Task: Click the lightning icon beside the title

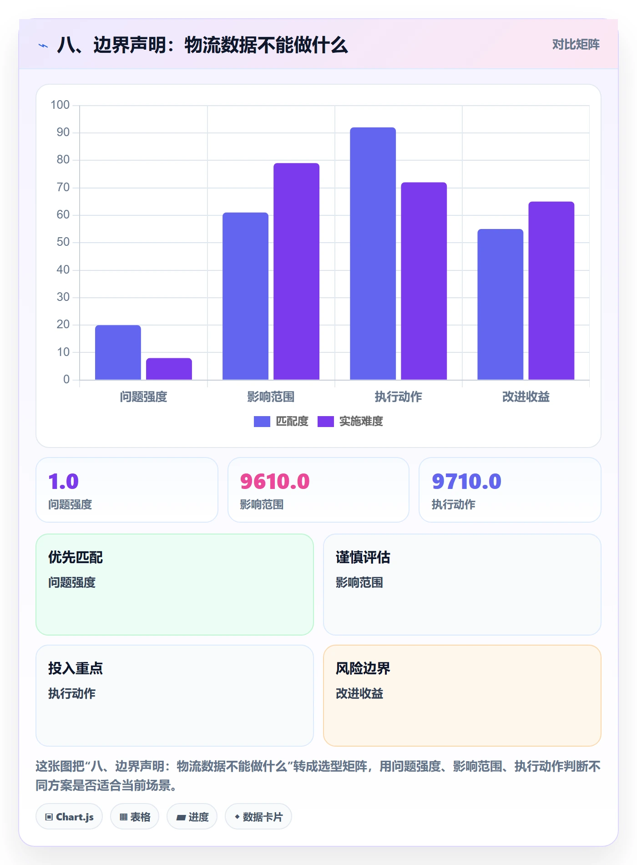Action: click(43, 46)
